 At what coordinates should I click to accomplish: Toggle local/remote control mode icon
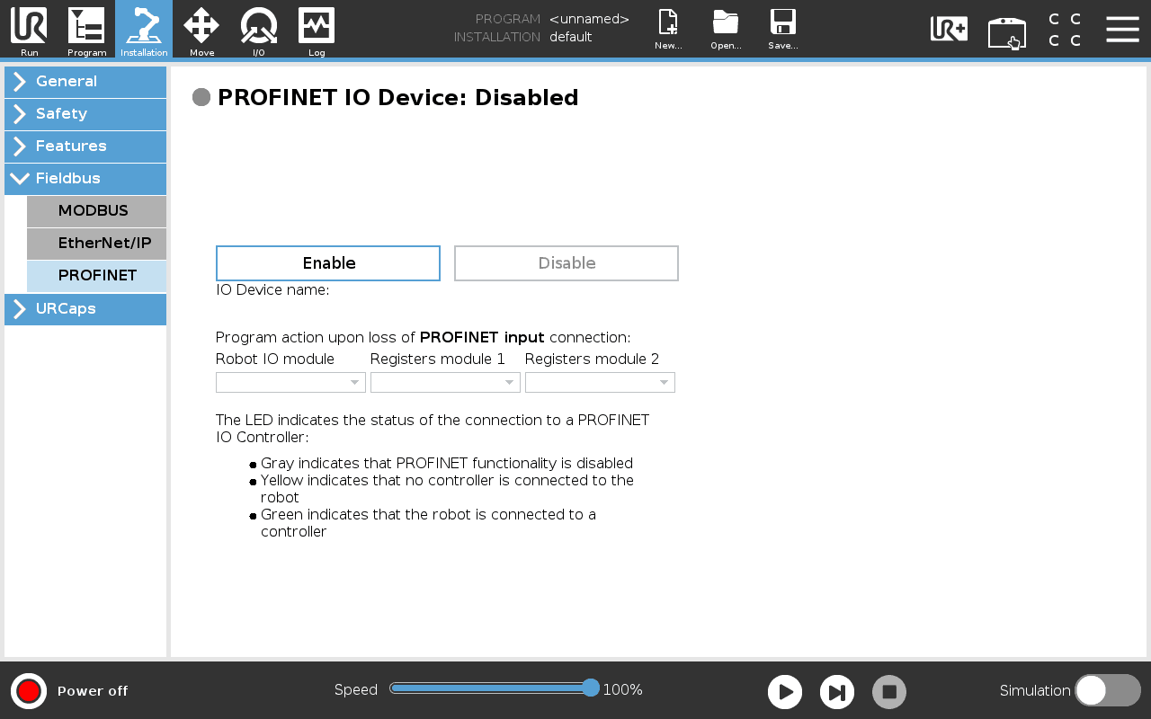1007,32
